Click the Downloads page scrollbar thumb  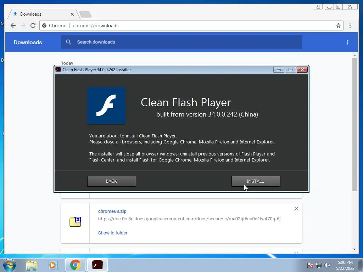click(354, 125)
